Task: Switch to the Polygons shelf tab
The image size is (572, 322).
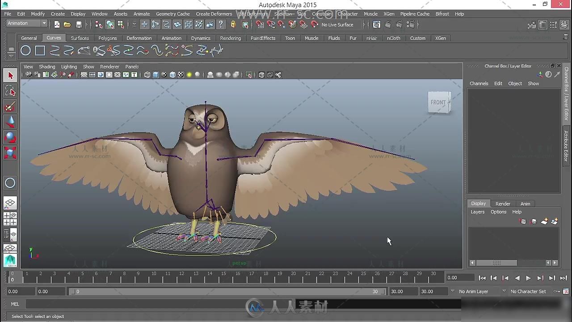Action: (108, 38)
